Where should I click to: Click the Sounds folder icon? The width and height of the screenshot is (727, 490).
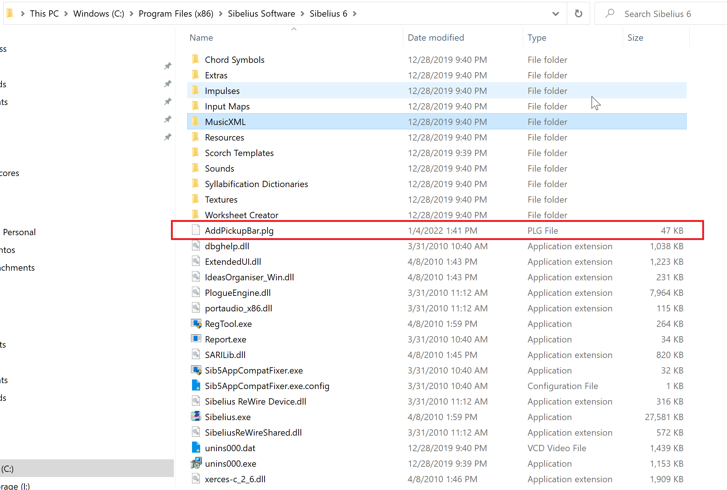(x=196, y=168)
